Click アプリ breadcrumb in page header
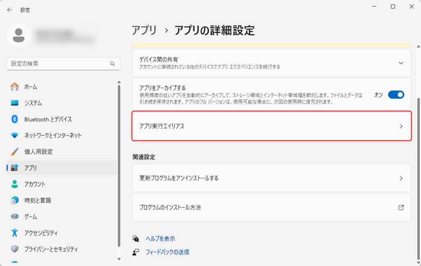Viewport: 421px width, 266px height. point(144,30)
